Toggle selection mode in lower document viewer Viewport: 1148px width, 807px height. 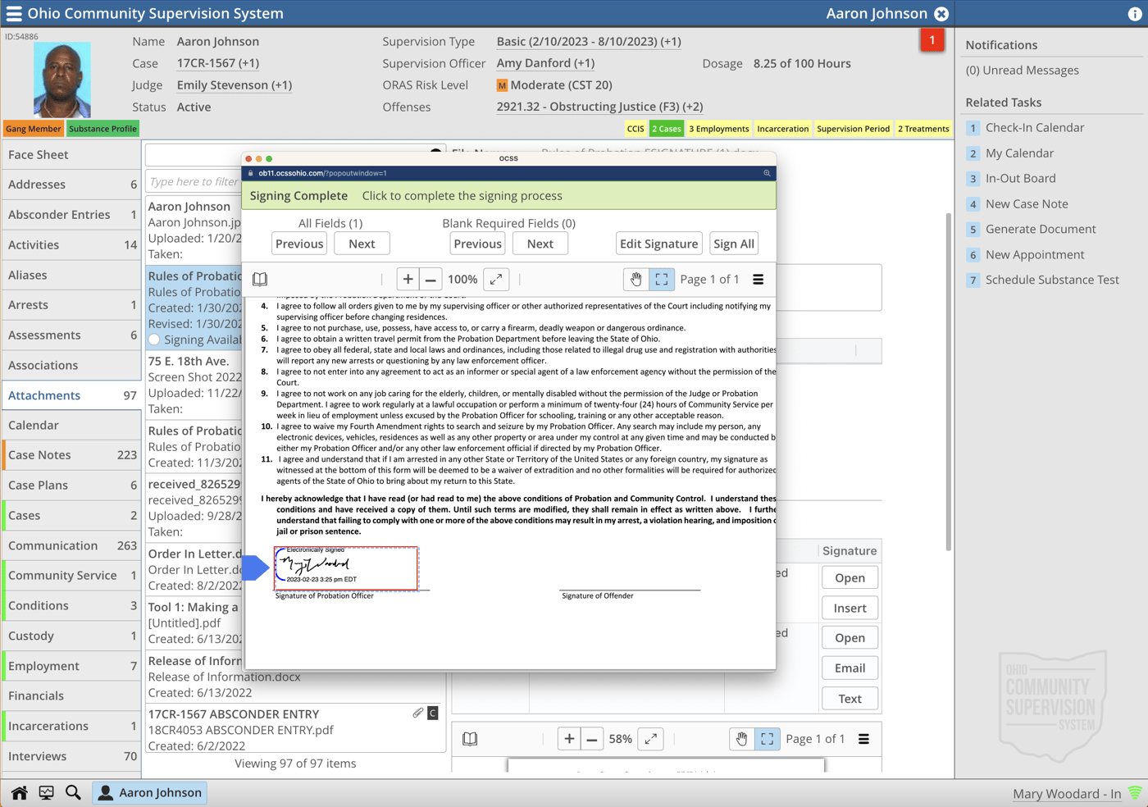click(768, 739)
